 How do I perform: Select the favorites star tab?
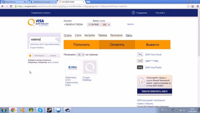click(30, 56)
